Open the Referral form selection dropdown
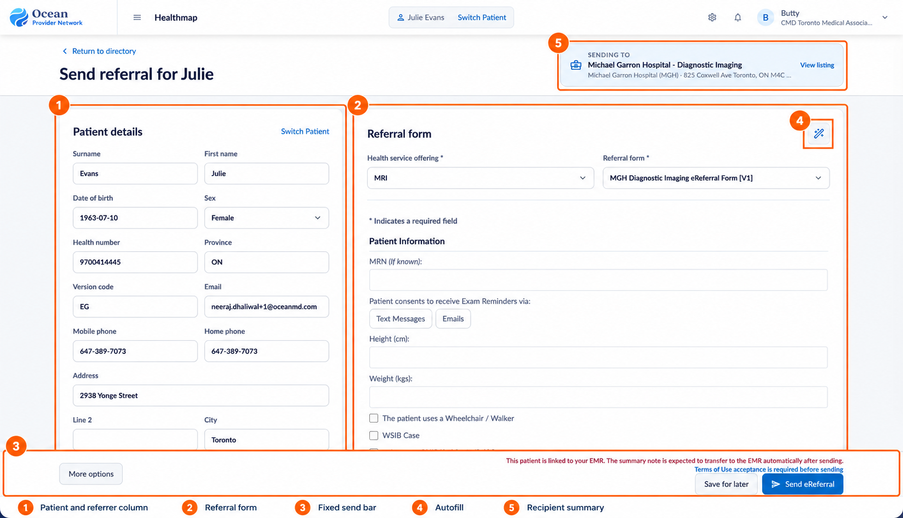This screenshot has width=903, height=518. (716, 178)
